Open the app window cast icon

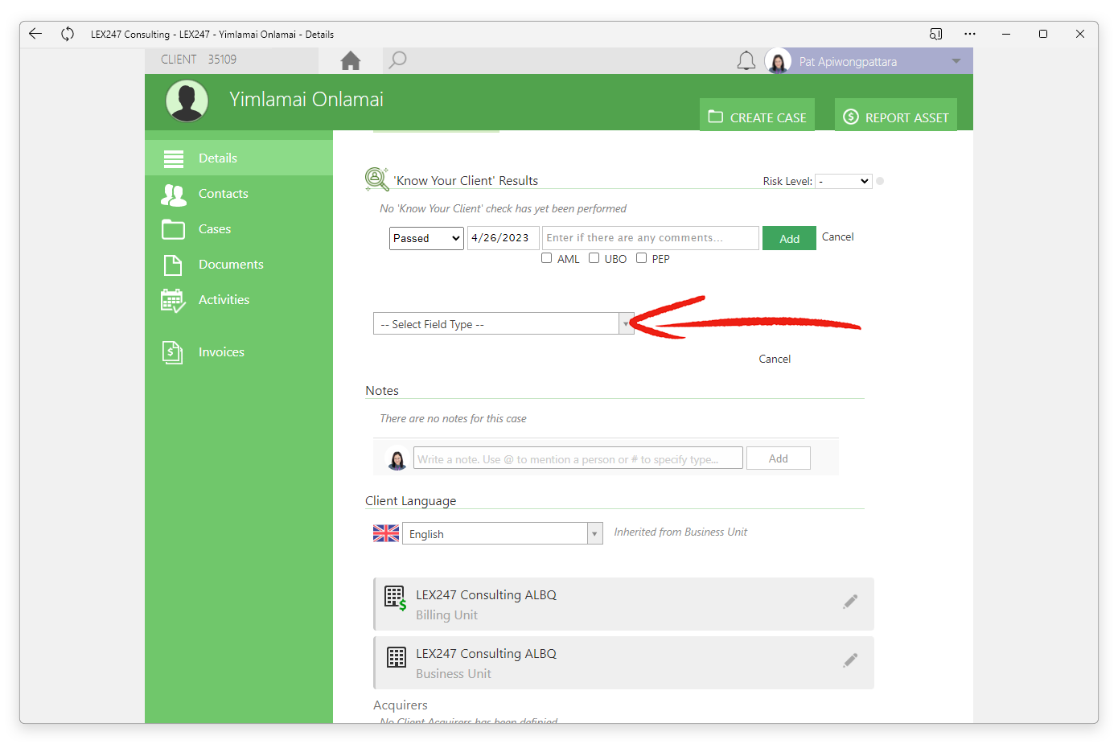[935, 34]
